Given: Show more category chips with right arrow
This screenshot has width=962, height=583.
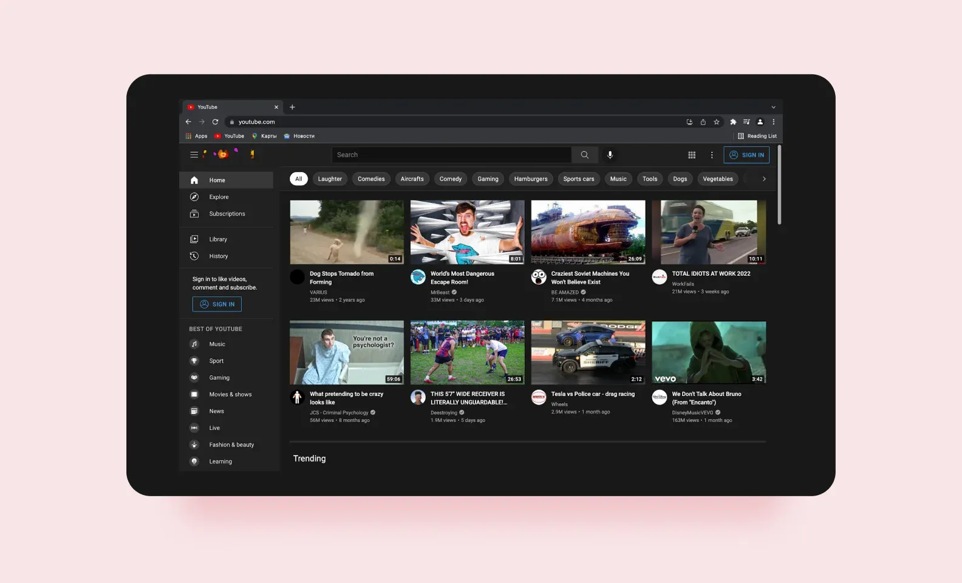Looking at the screenshot, I should [x=764, y=179].
